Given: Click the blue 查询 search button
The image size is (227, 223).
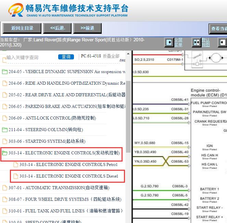Looking at the screenshot, I should tap(66, 57).
